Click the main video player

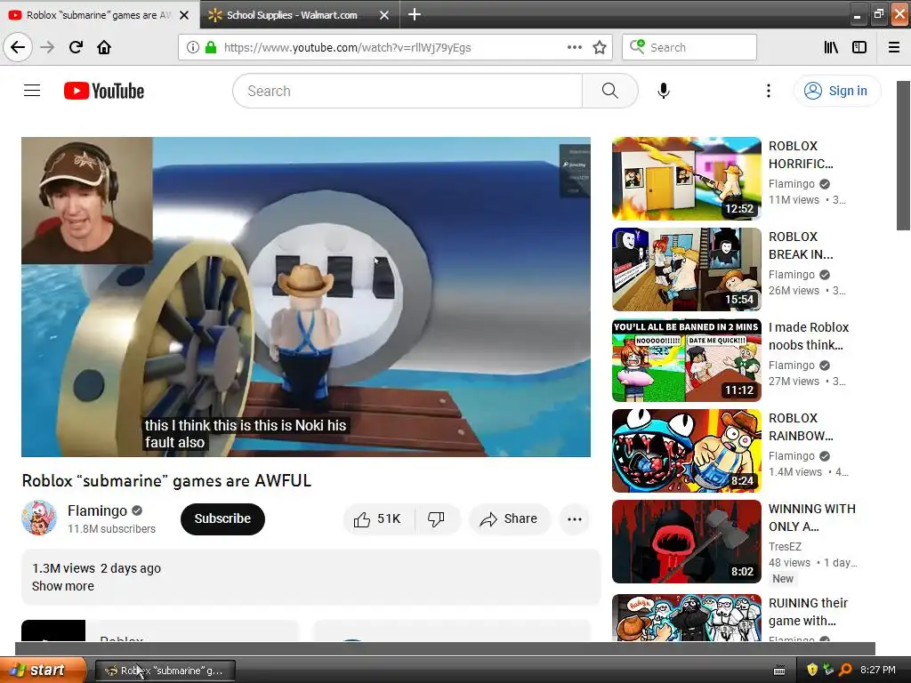pos(306,297)
